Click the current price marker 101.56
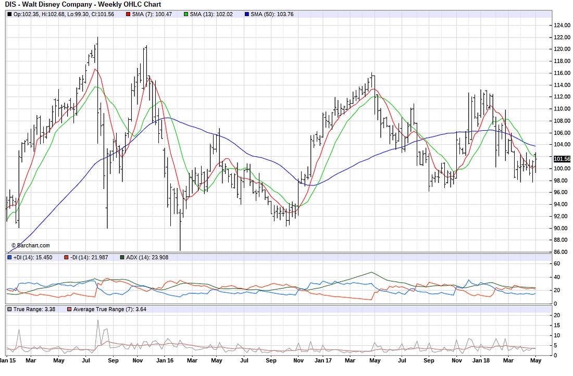Viewport: 573px width, 376px height. [562, 159]
